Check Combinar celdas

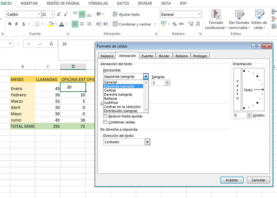105,122
